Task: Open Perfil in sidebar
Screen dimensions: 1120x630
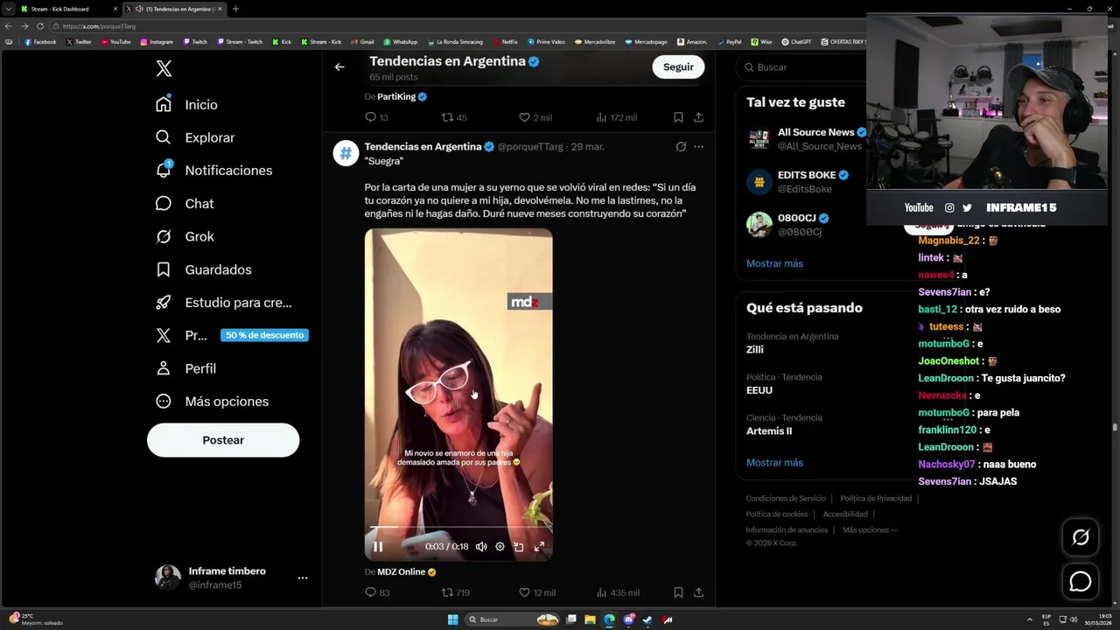Action: point(185,368)
